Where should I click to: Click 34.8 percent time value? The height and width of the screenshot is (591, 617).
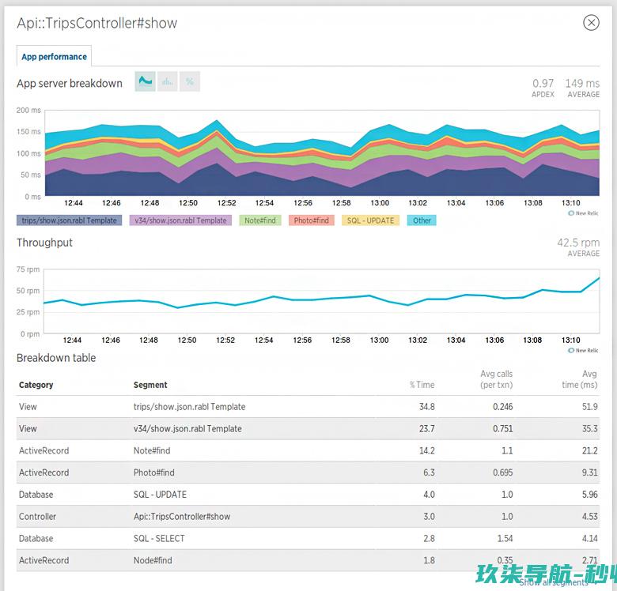(427, 407)
